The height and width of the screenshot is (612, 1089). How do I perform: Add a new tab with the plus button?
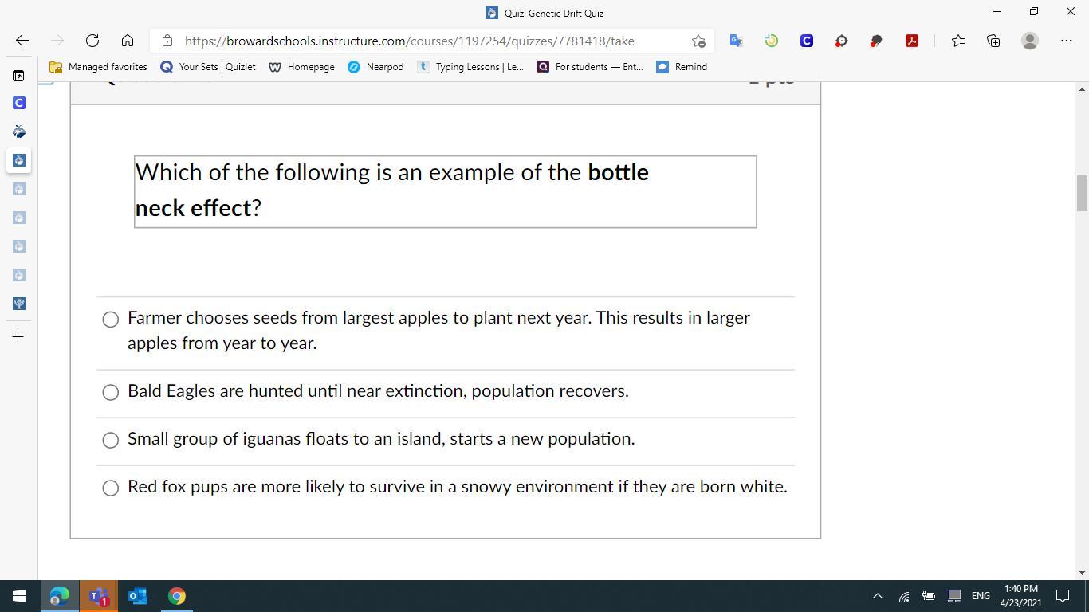pos(18,337)
